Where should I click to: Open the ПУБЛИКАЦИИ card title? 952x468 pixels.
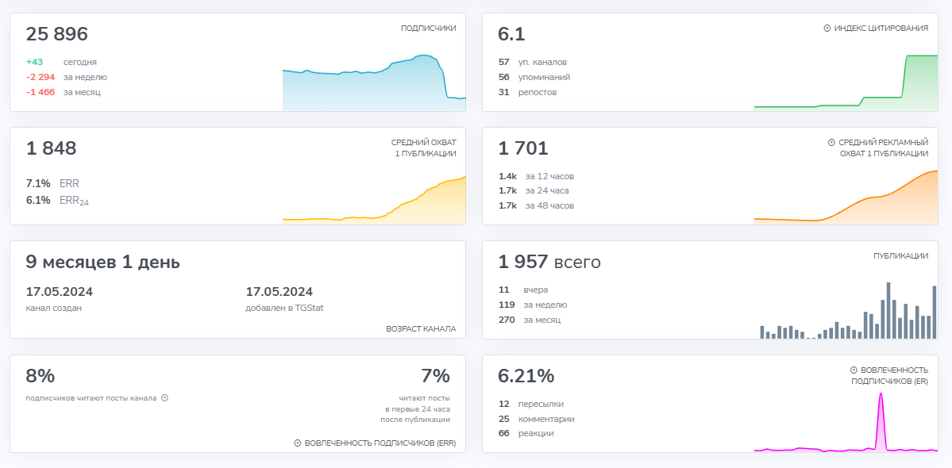click(x=900, y=256)
